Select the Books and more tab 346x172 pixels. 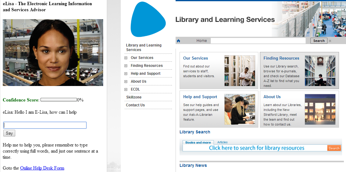tap(198, 143)
